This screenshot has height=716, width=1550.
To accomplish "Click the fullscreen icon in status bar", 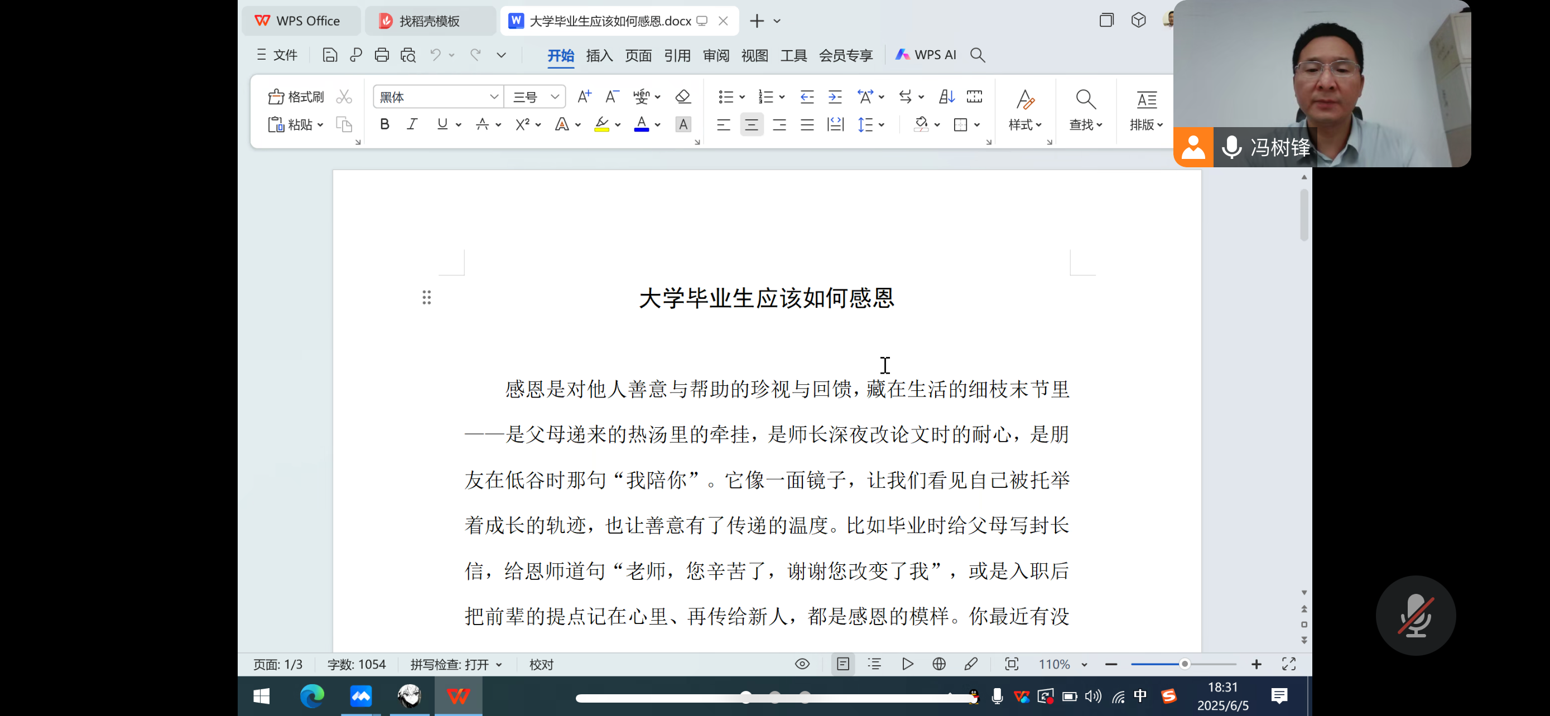I will point(1288,664).
